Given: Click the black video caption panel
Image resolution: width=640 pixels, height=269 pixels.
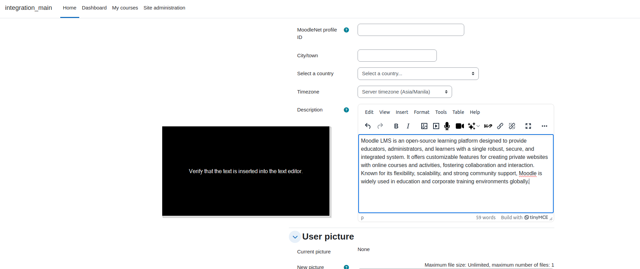Looking at the screenshot, I should 246,171.
